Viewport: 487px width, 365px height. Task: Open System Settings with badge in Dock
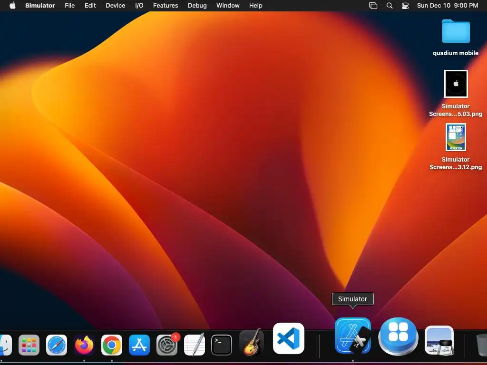coord(167,345)
